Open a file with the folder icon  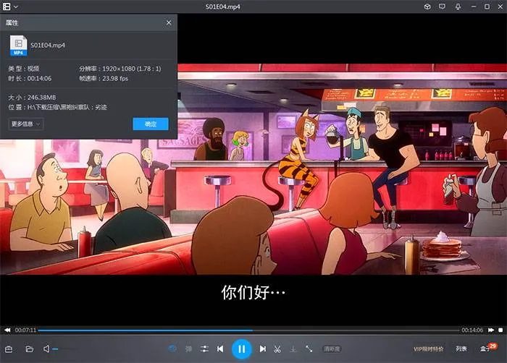pyautogui.click(x=30, y=349)
